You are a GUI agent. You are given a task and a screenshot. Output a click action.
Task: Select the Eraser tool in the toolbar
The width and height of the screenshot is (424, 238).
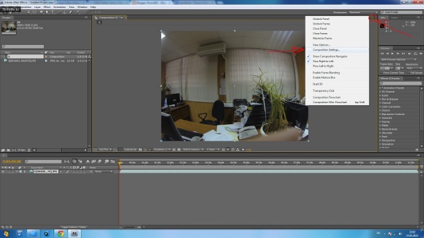coord(71,12)
